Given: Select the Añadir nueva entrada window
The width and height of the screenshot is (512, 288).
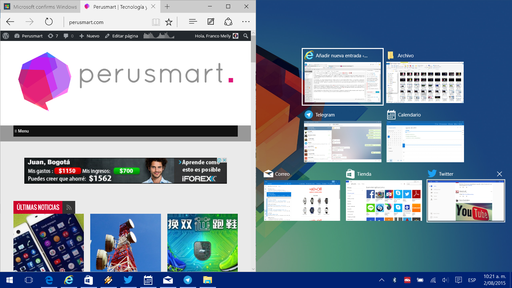Looking at the screenshot, I should point(343,76).
